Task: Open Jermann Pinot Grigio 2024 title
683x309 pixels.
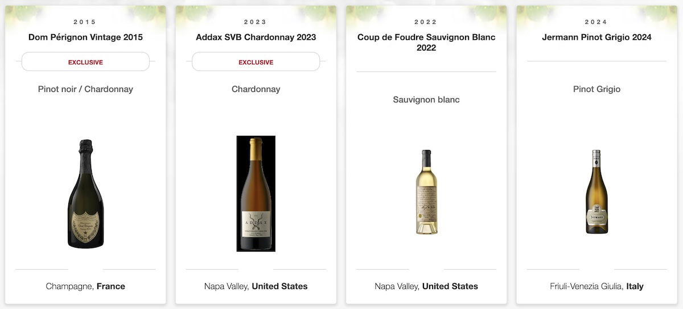Action: (596, 37)
